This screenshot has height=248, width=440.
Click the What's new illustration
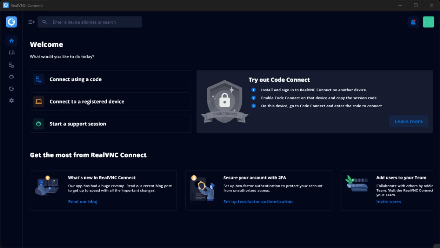pyautogui.click(x=47, y=185)
